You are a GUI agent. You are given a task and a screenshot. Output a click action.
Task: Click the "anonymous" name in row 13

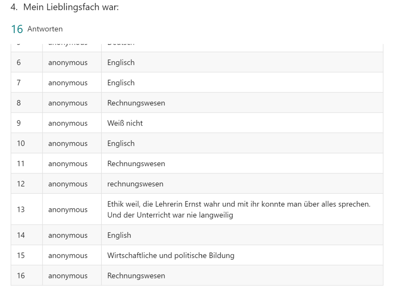(68, 210)
